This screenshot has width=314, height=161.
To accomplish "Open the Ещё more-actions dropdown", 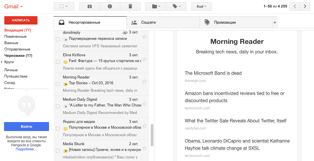I will (202, 6).
